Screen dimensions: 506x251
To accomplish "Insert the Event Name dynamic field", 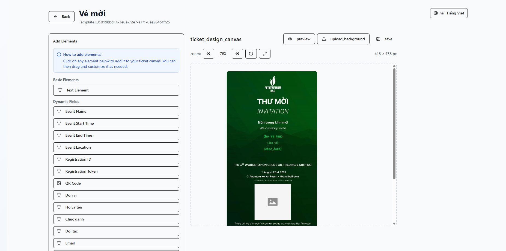I will [x=116, y=111].
